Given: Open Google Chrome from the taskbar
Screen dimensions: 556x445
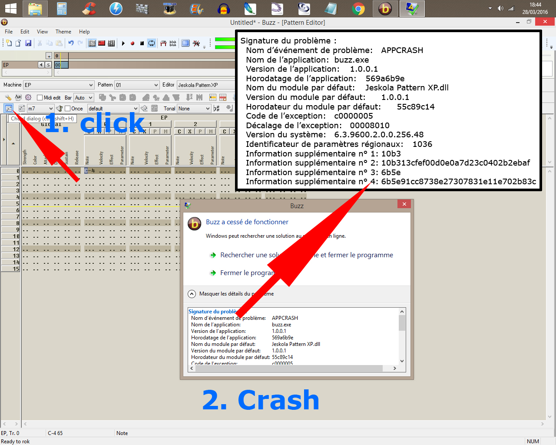Looking at the screenshot, I should [358, 9].
